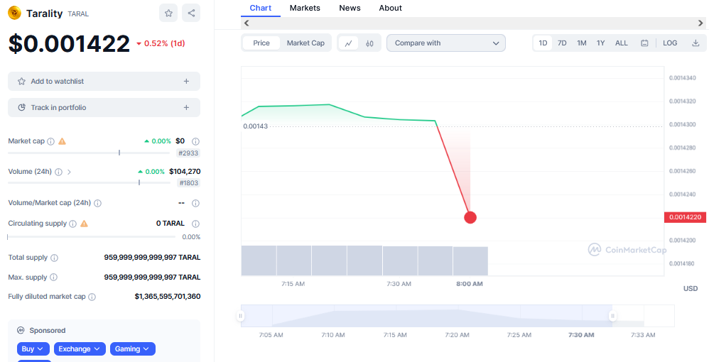Click Add to watchlist button
The height and width of the screenshot is (362, 709).
pos(104,82)
